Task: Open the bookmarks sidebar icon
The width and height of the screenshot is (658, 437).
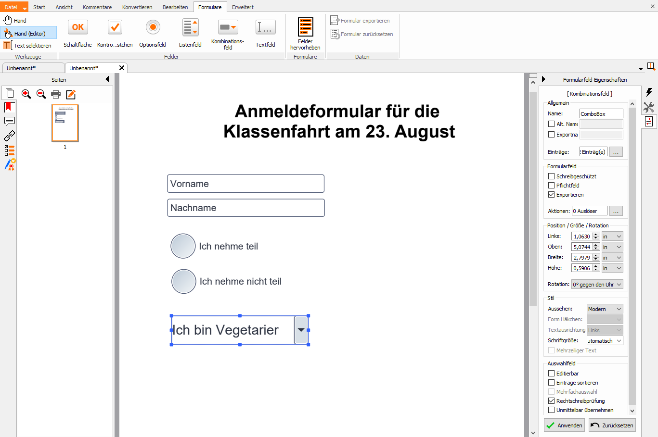Action: tap(9, 107)
